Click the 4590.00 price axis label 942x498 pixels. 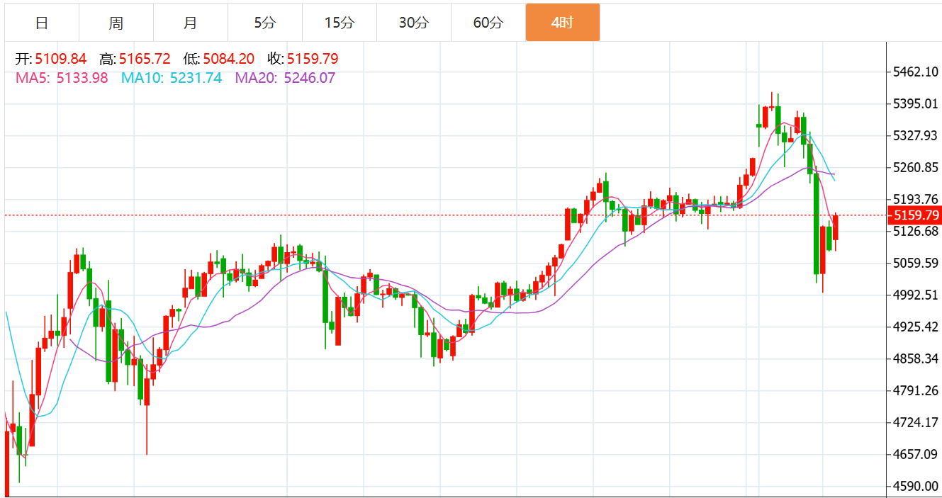(x=916, y=487)
